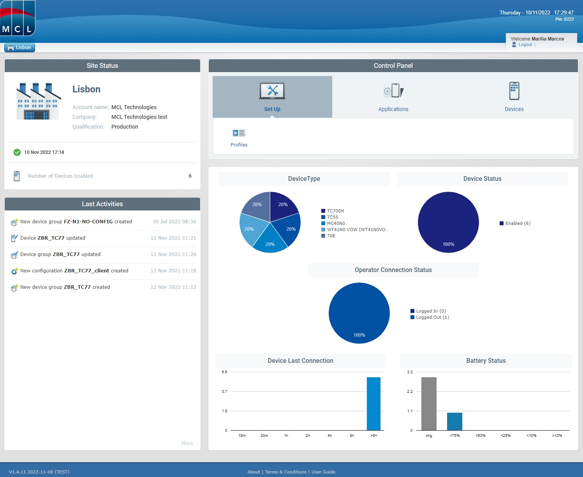Select the Applications icon in Control Panel
Viewport: 583px width, 477px height.
393,91
